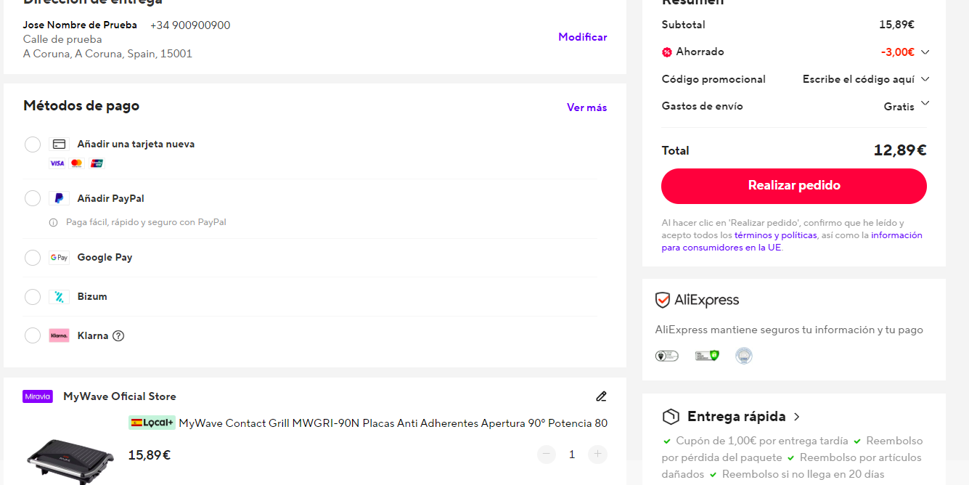Click the phone number '+34 900900900'
The height and width of the screenshot is (485, 969).
(x=190, y=25)
